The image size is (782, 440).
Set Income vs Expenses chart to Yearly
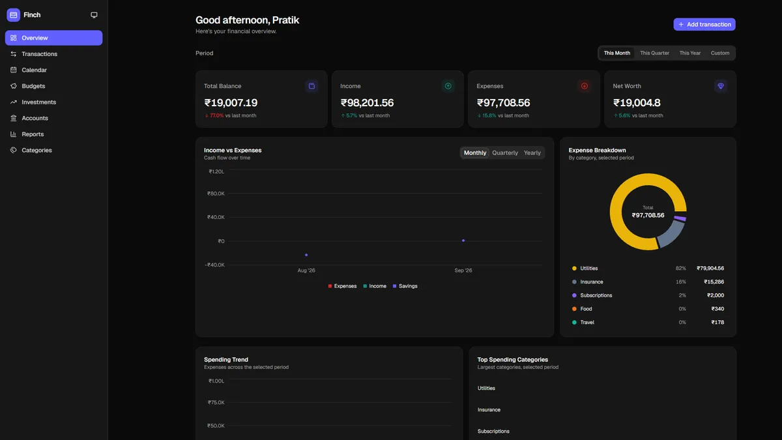point(532,153)
